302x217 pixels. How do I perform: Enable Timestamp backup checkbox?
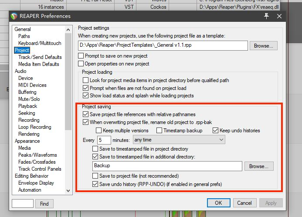pos(159,131)
